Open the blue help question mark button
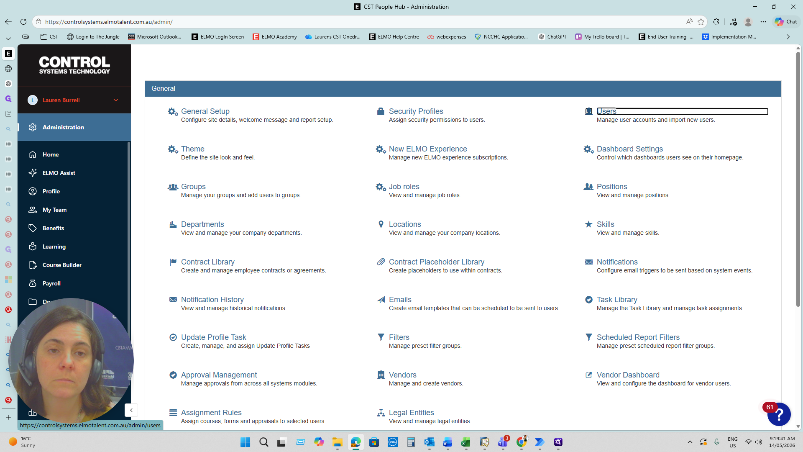 [779, 414]
